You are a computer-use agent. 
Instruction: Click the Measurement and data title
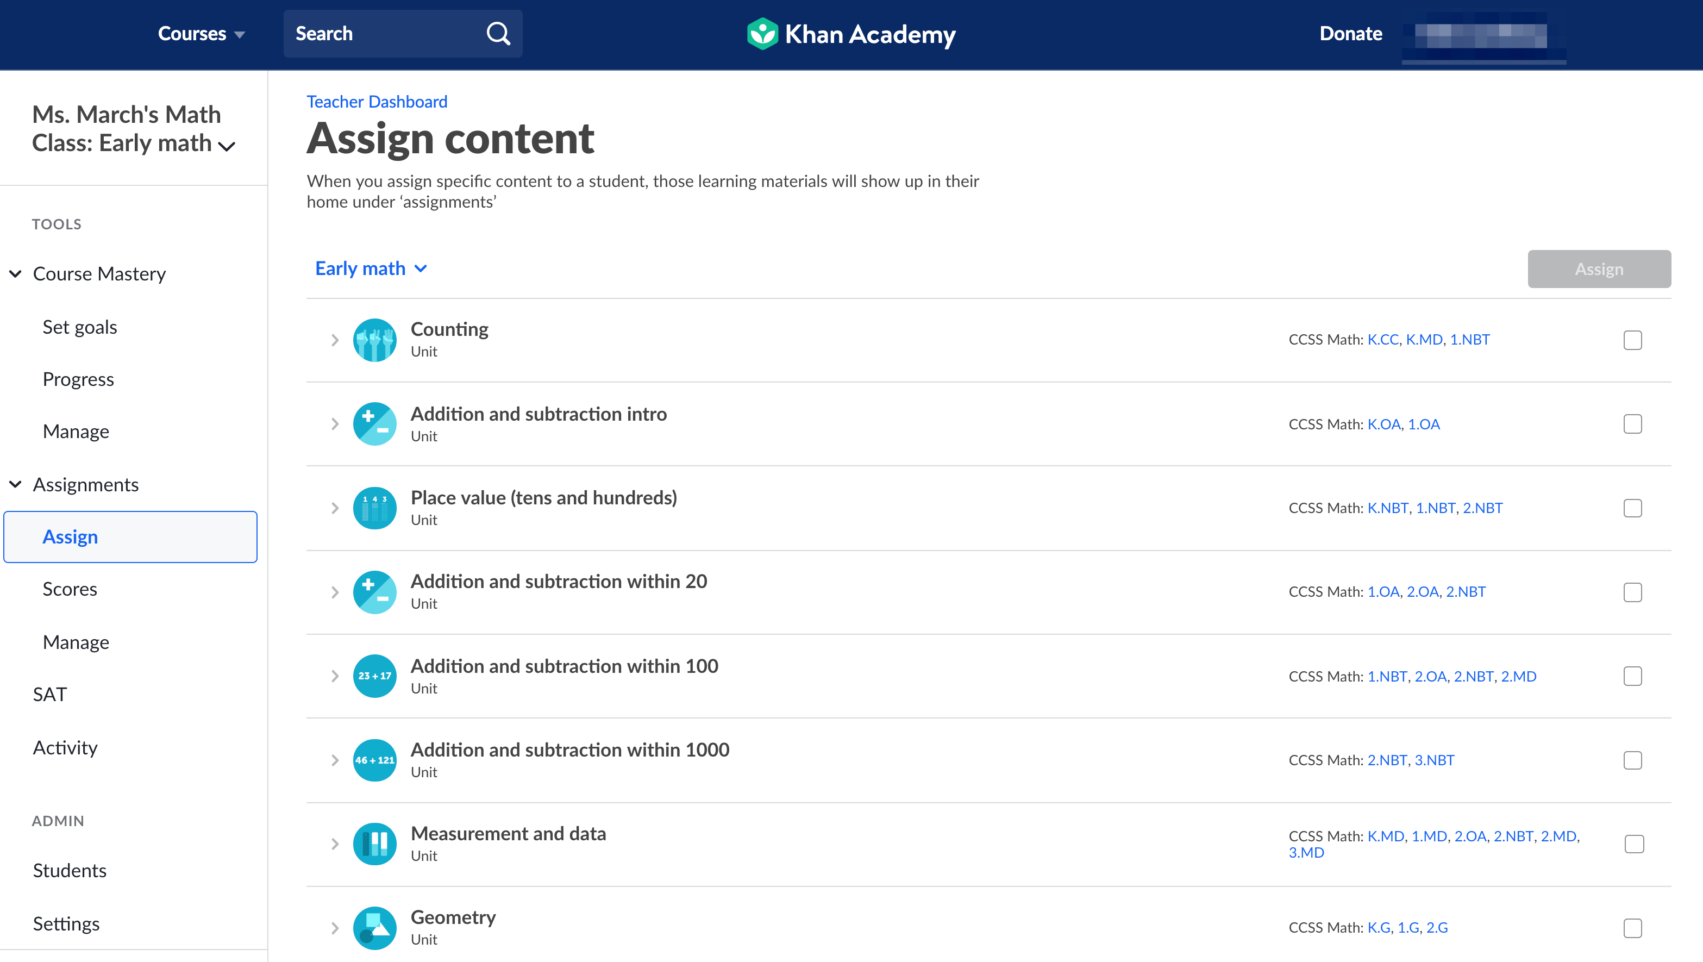pos(509,833)
